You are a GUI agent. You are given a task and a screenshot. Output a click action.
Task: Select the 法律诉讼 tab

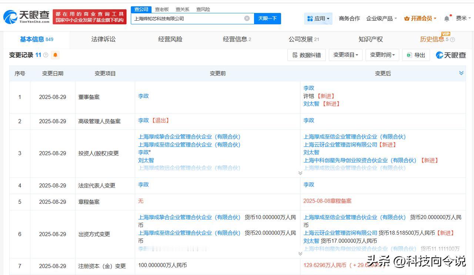click(x=103, y=39)
